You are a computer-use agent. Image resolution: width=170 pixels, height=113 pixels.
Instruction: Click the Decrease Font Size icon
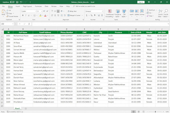point(47,11)
